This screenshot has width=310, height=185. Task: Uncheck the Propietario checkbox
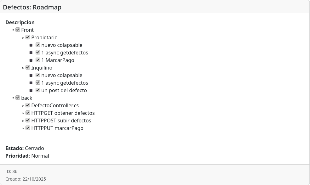pos(28,37)
